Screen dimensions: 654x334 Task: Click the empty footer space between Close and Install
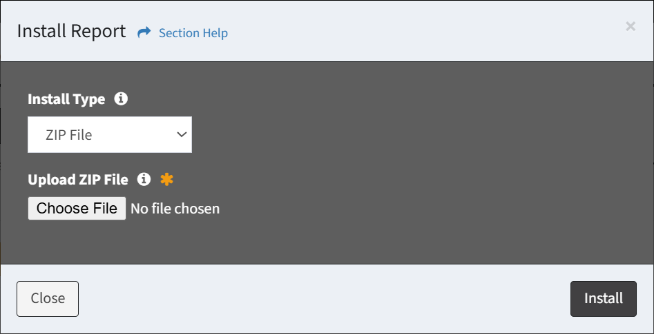[325, 299]
